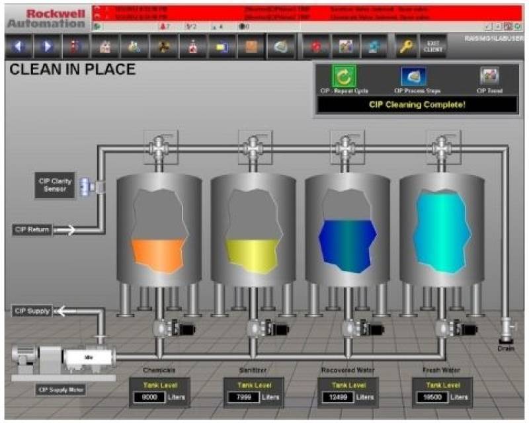Open the red gear toolbar icon

pyautogui.click(x=316, y=46)
